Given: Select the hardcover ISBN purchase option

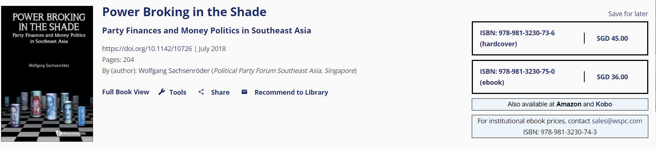Looking at the screenshot, I should click(x=517, y=38).
